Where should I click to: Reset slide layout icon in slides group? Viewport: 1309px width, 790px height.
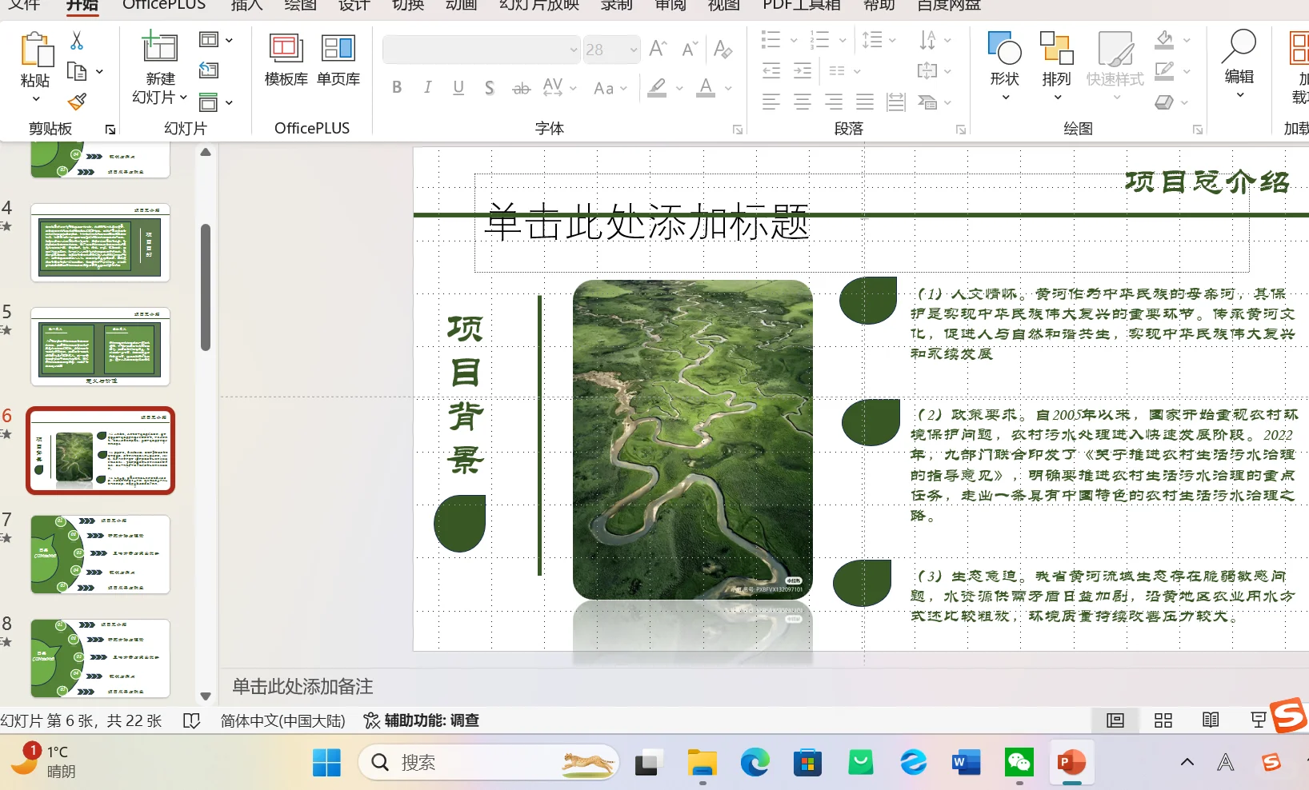pyautogui.click(x=209, y=70)
